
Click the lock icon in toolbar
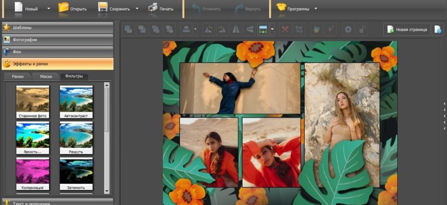[362, 29]
